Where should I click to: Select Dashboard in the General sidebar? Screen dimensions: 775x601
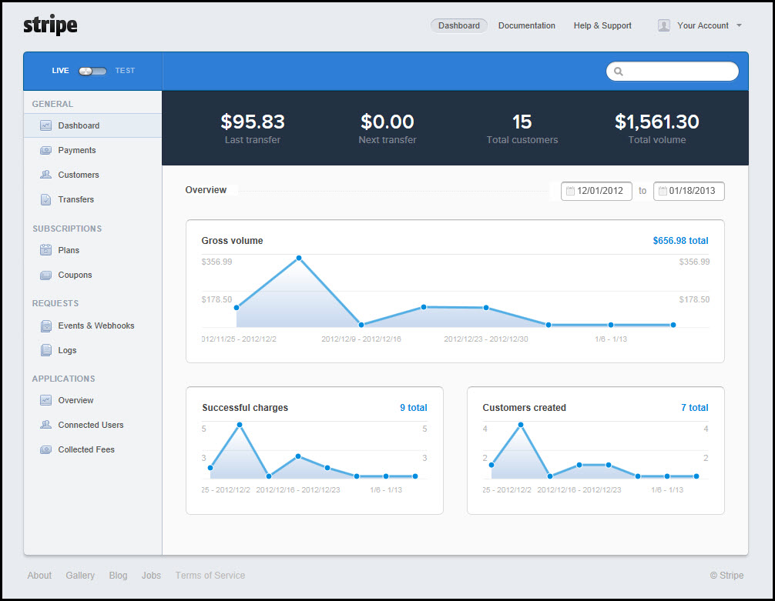click(x=93, y=125)
